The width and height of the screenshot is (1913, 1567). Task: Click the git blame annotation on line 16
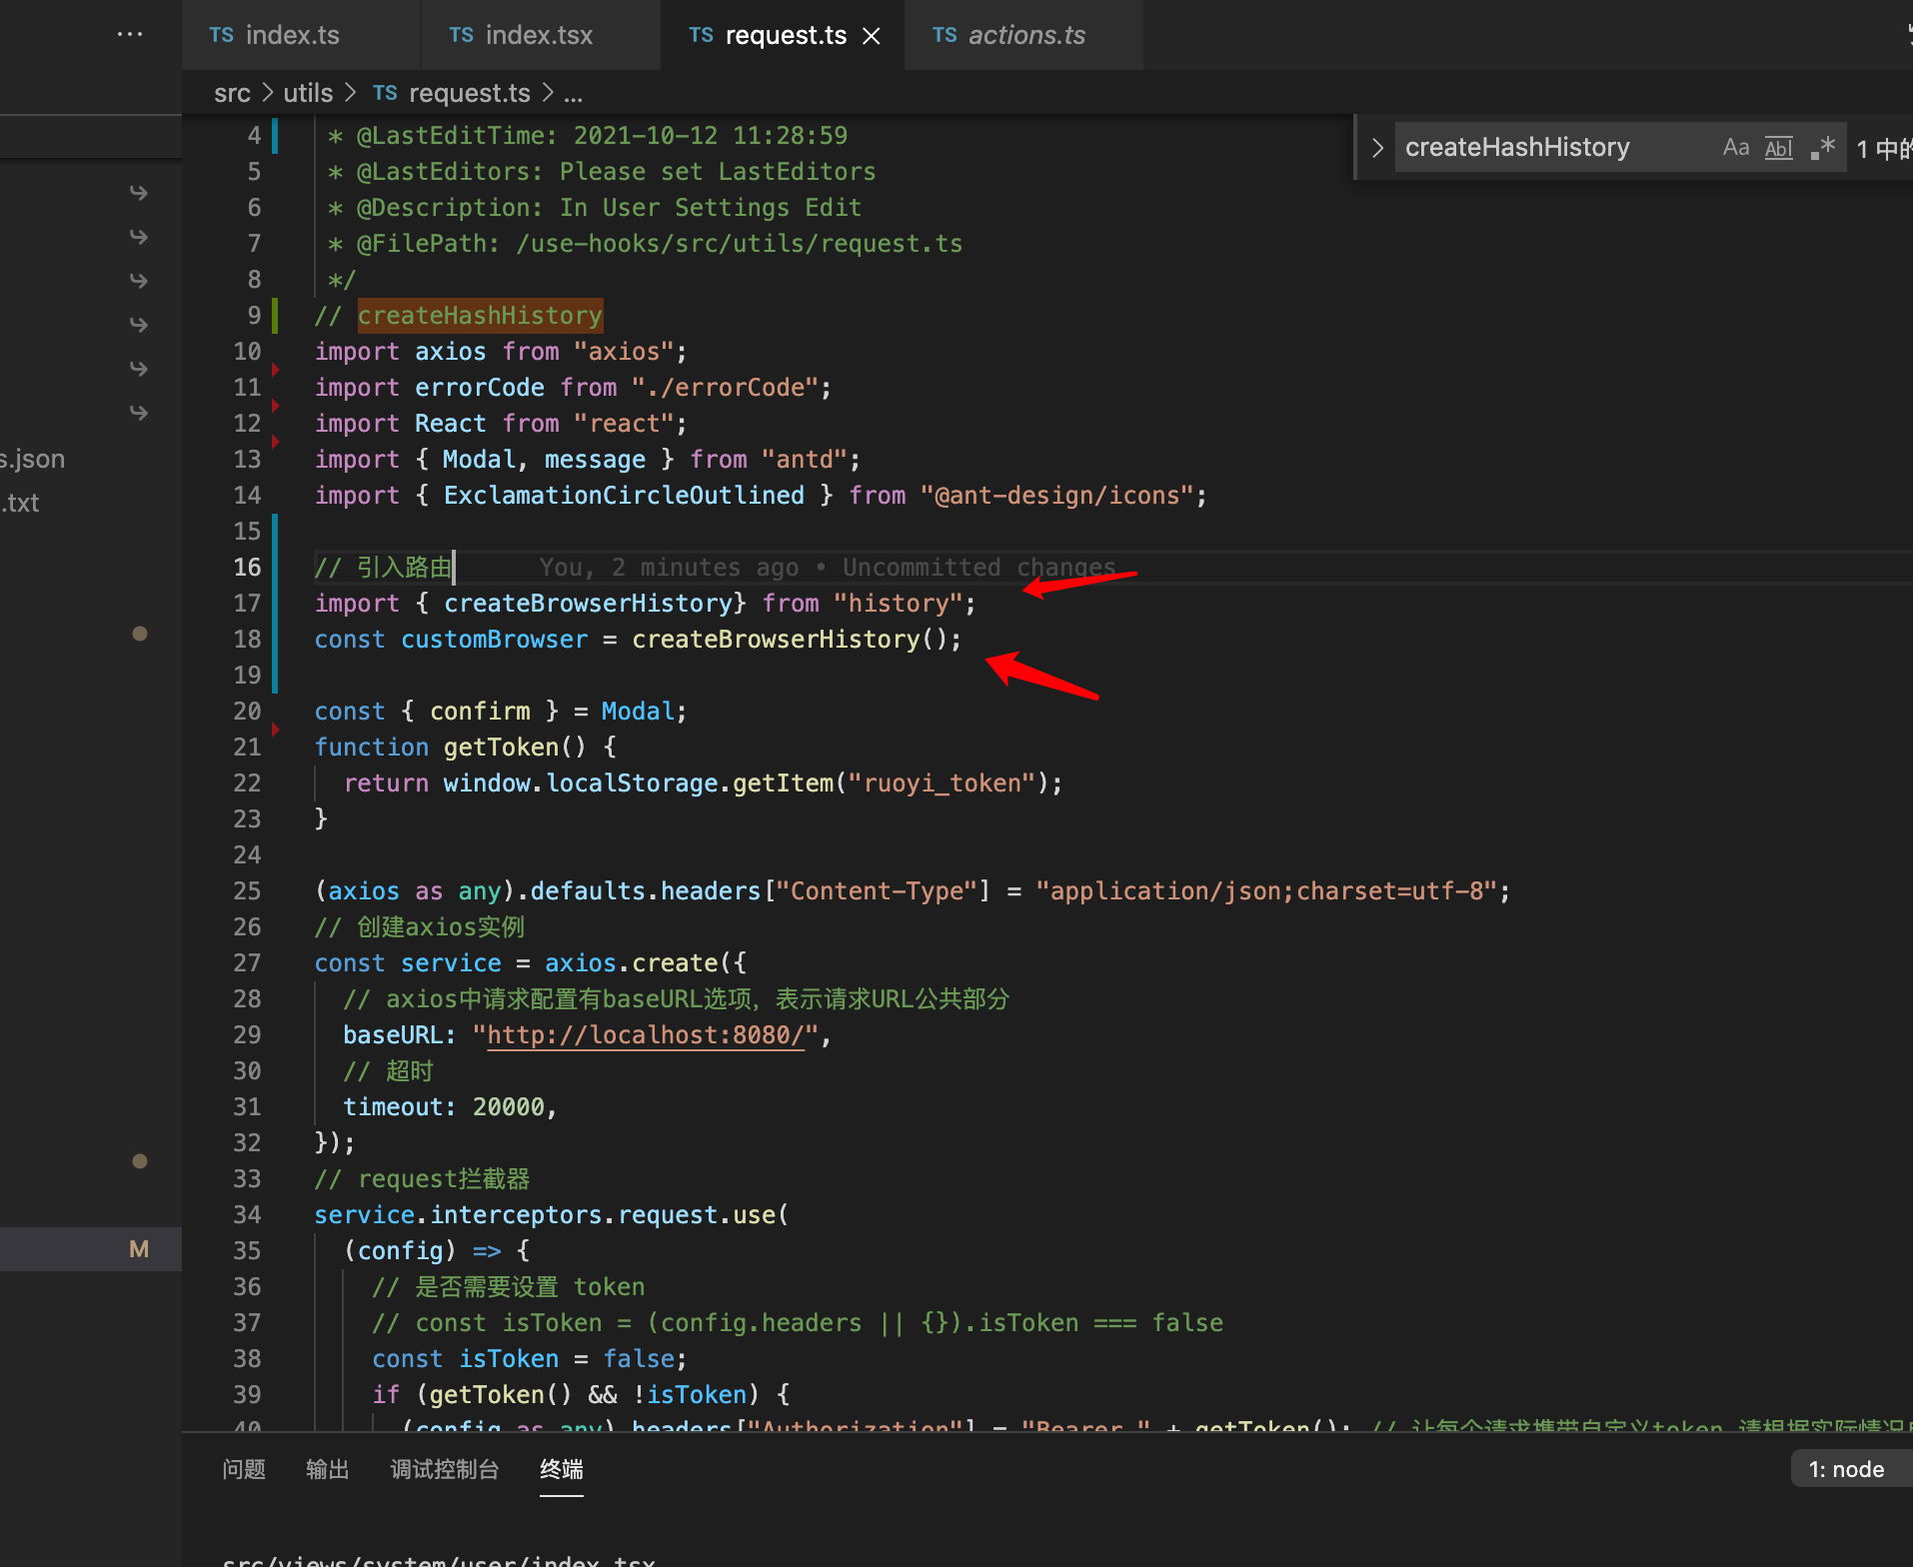[828, 568]
